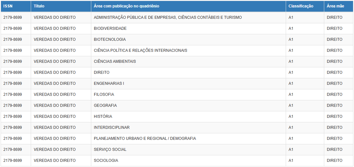Screen dimensions: 354x167
Task: Click the Classificação column header
Action: point(301,6)
